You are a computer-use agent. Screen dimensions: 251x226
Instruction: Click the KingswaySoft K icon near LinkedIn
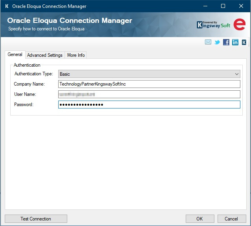[x=244, y=42]
